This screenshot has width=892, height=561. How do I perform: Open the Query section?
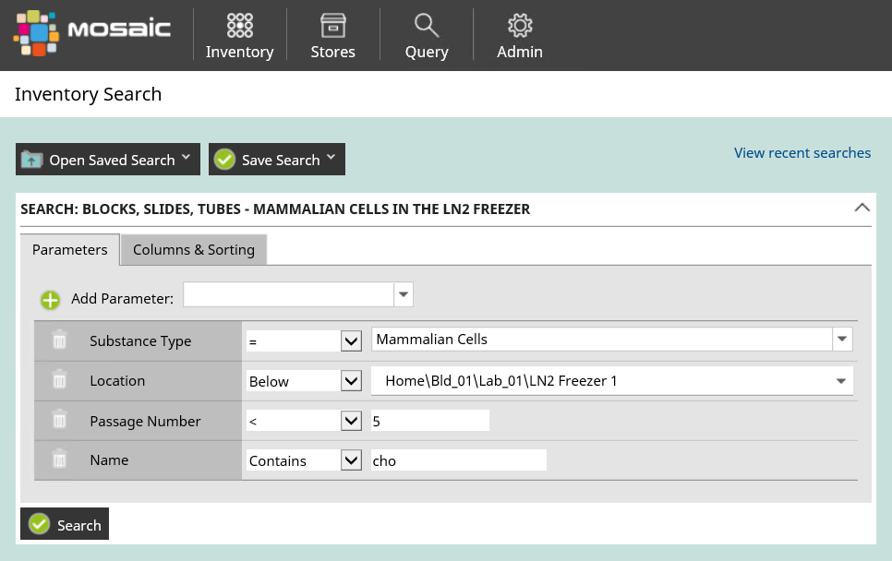click(x=426, y=35)
